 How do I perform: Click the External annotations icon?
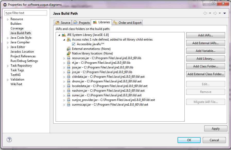point(69,49)
